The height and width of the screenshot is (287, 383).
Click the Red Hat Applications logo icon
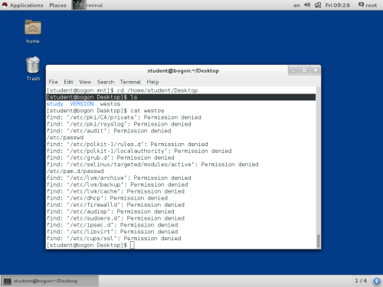(x=5, y=5)
